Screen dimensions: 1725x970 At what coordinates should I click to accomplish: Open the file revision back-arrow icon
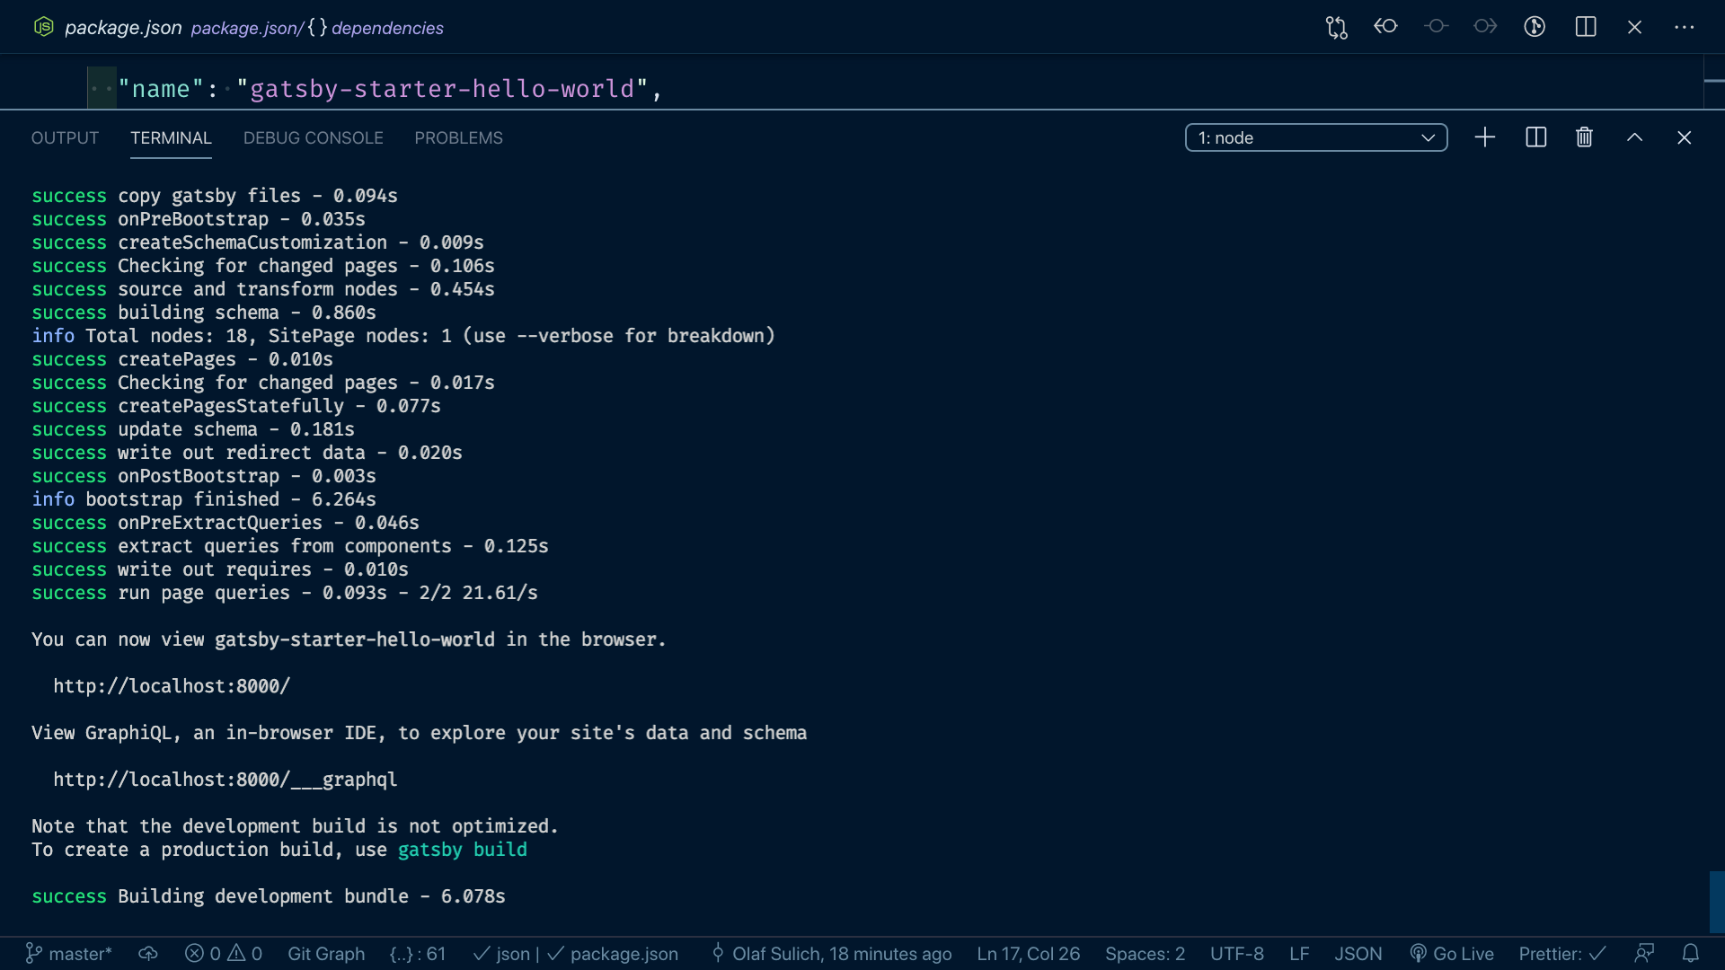(x=1385, y=27)
